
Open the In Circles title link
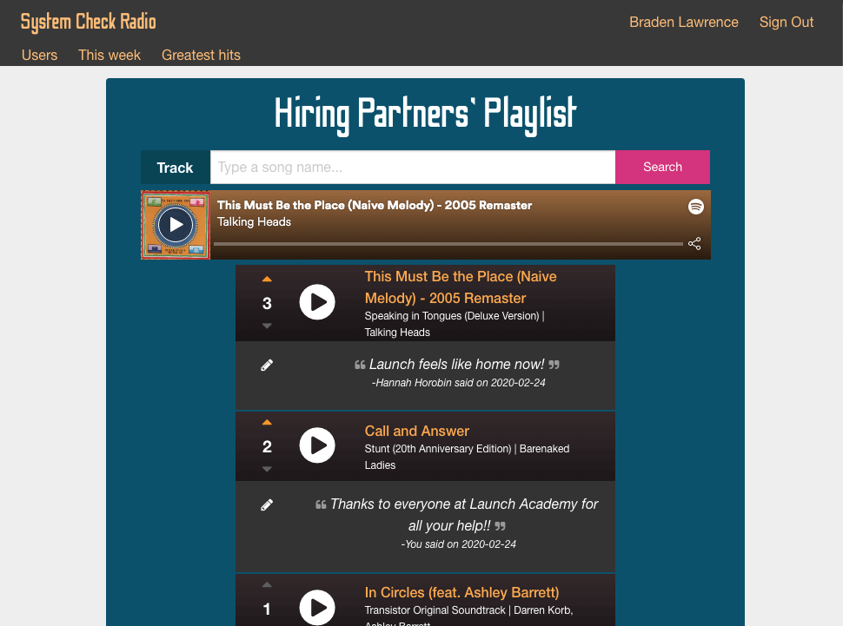pyautogui.click(x=461, y=593)
